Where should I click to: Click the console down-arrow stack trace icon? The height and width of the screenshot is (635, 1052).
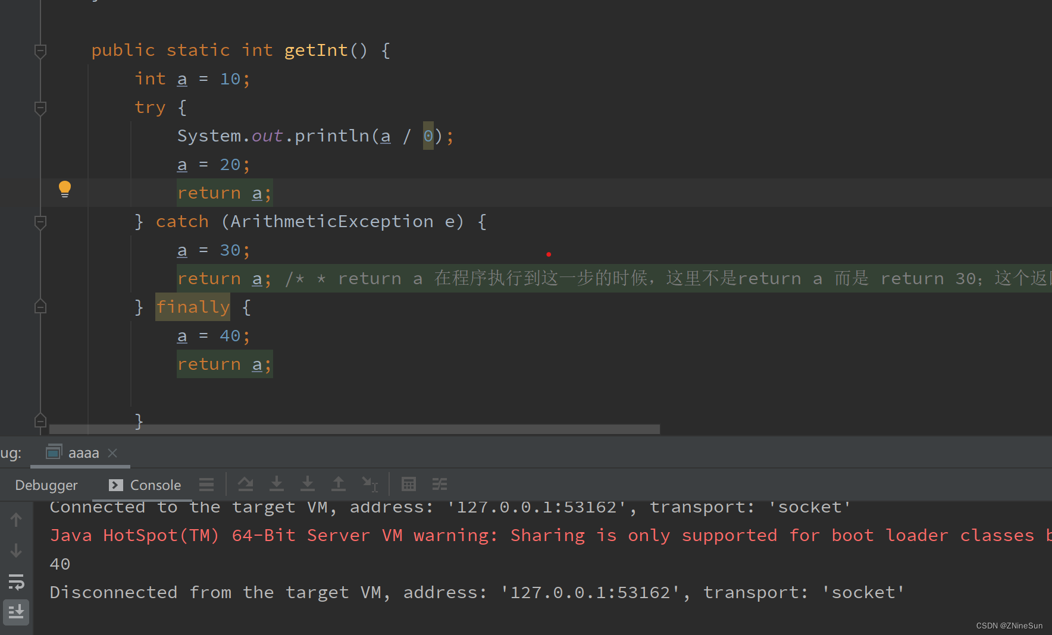[16, 551]
